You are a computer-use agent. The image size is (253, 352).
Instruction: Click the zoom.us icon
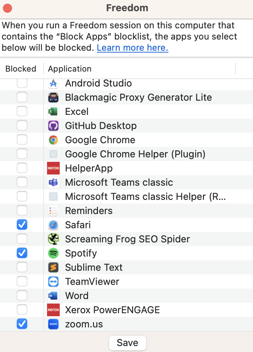coord(53,324)
